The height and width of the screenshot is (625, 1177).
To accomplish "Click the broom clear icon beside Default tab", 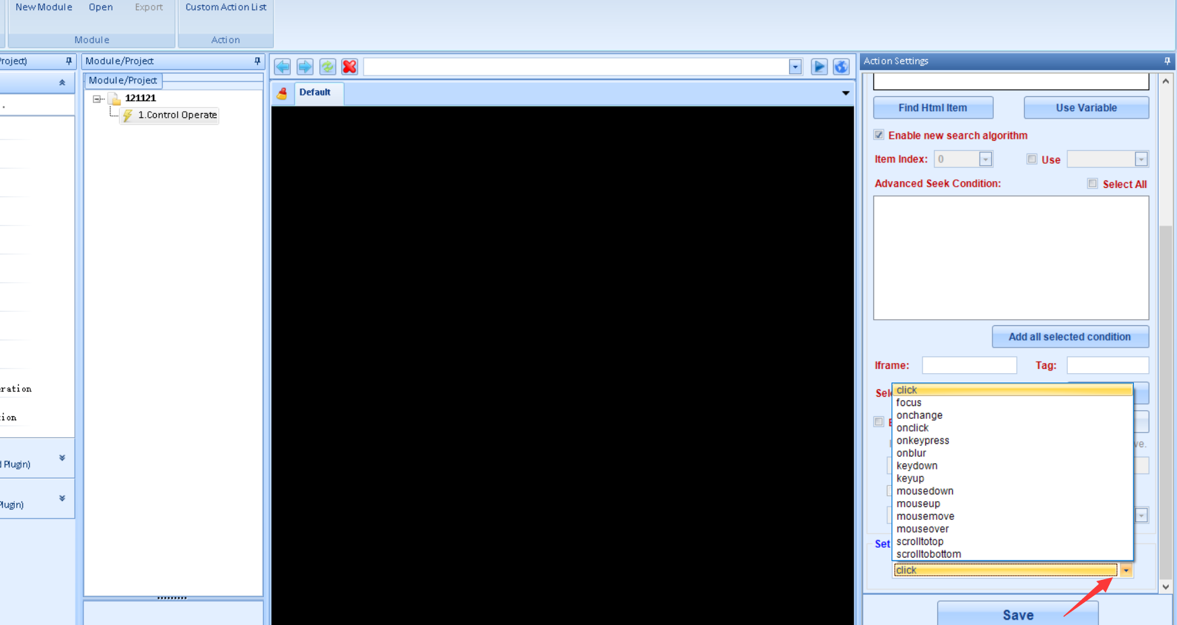I will (x=282, y=93).
